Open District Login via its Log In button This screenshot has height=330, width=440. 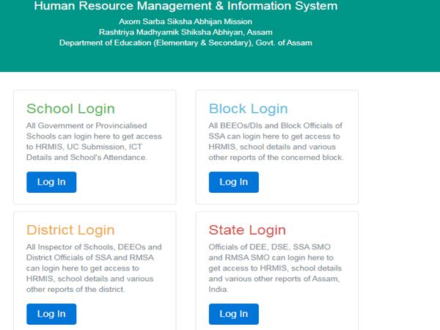click(x=51, y=314)
